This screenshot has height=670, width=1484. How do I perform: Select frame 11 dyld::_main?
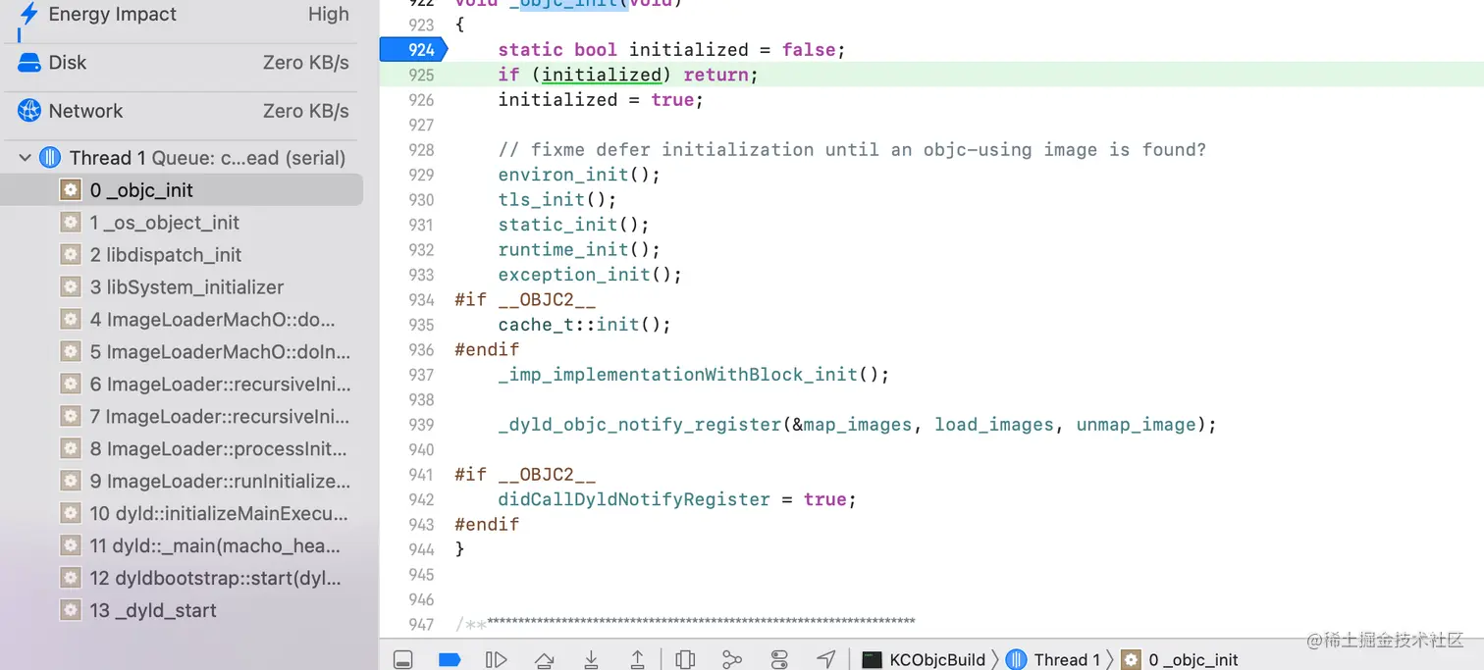(182, 545)
